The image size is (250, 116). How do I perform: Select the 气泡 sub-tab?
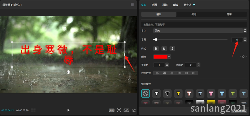(194, 14)
